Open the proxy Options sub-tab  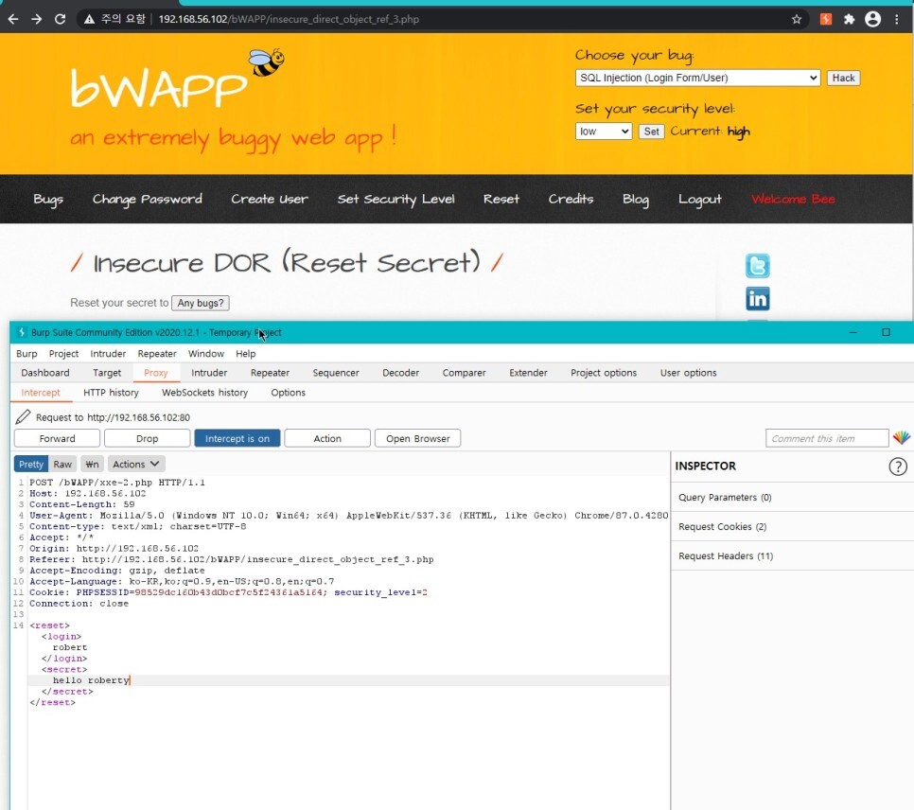click(288, 393)
